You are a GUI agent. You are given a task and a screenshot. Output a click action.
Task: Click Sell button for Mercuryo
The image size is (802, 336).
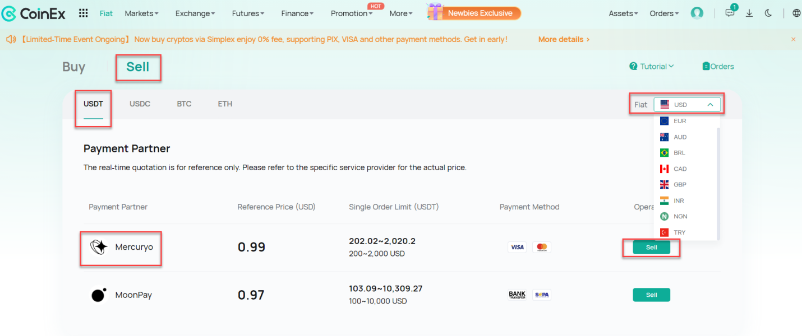click(651, 247)
